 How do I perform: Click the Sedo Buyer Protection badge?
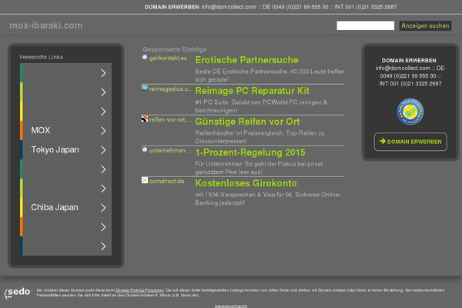410,112
